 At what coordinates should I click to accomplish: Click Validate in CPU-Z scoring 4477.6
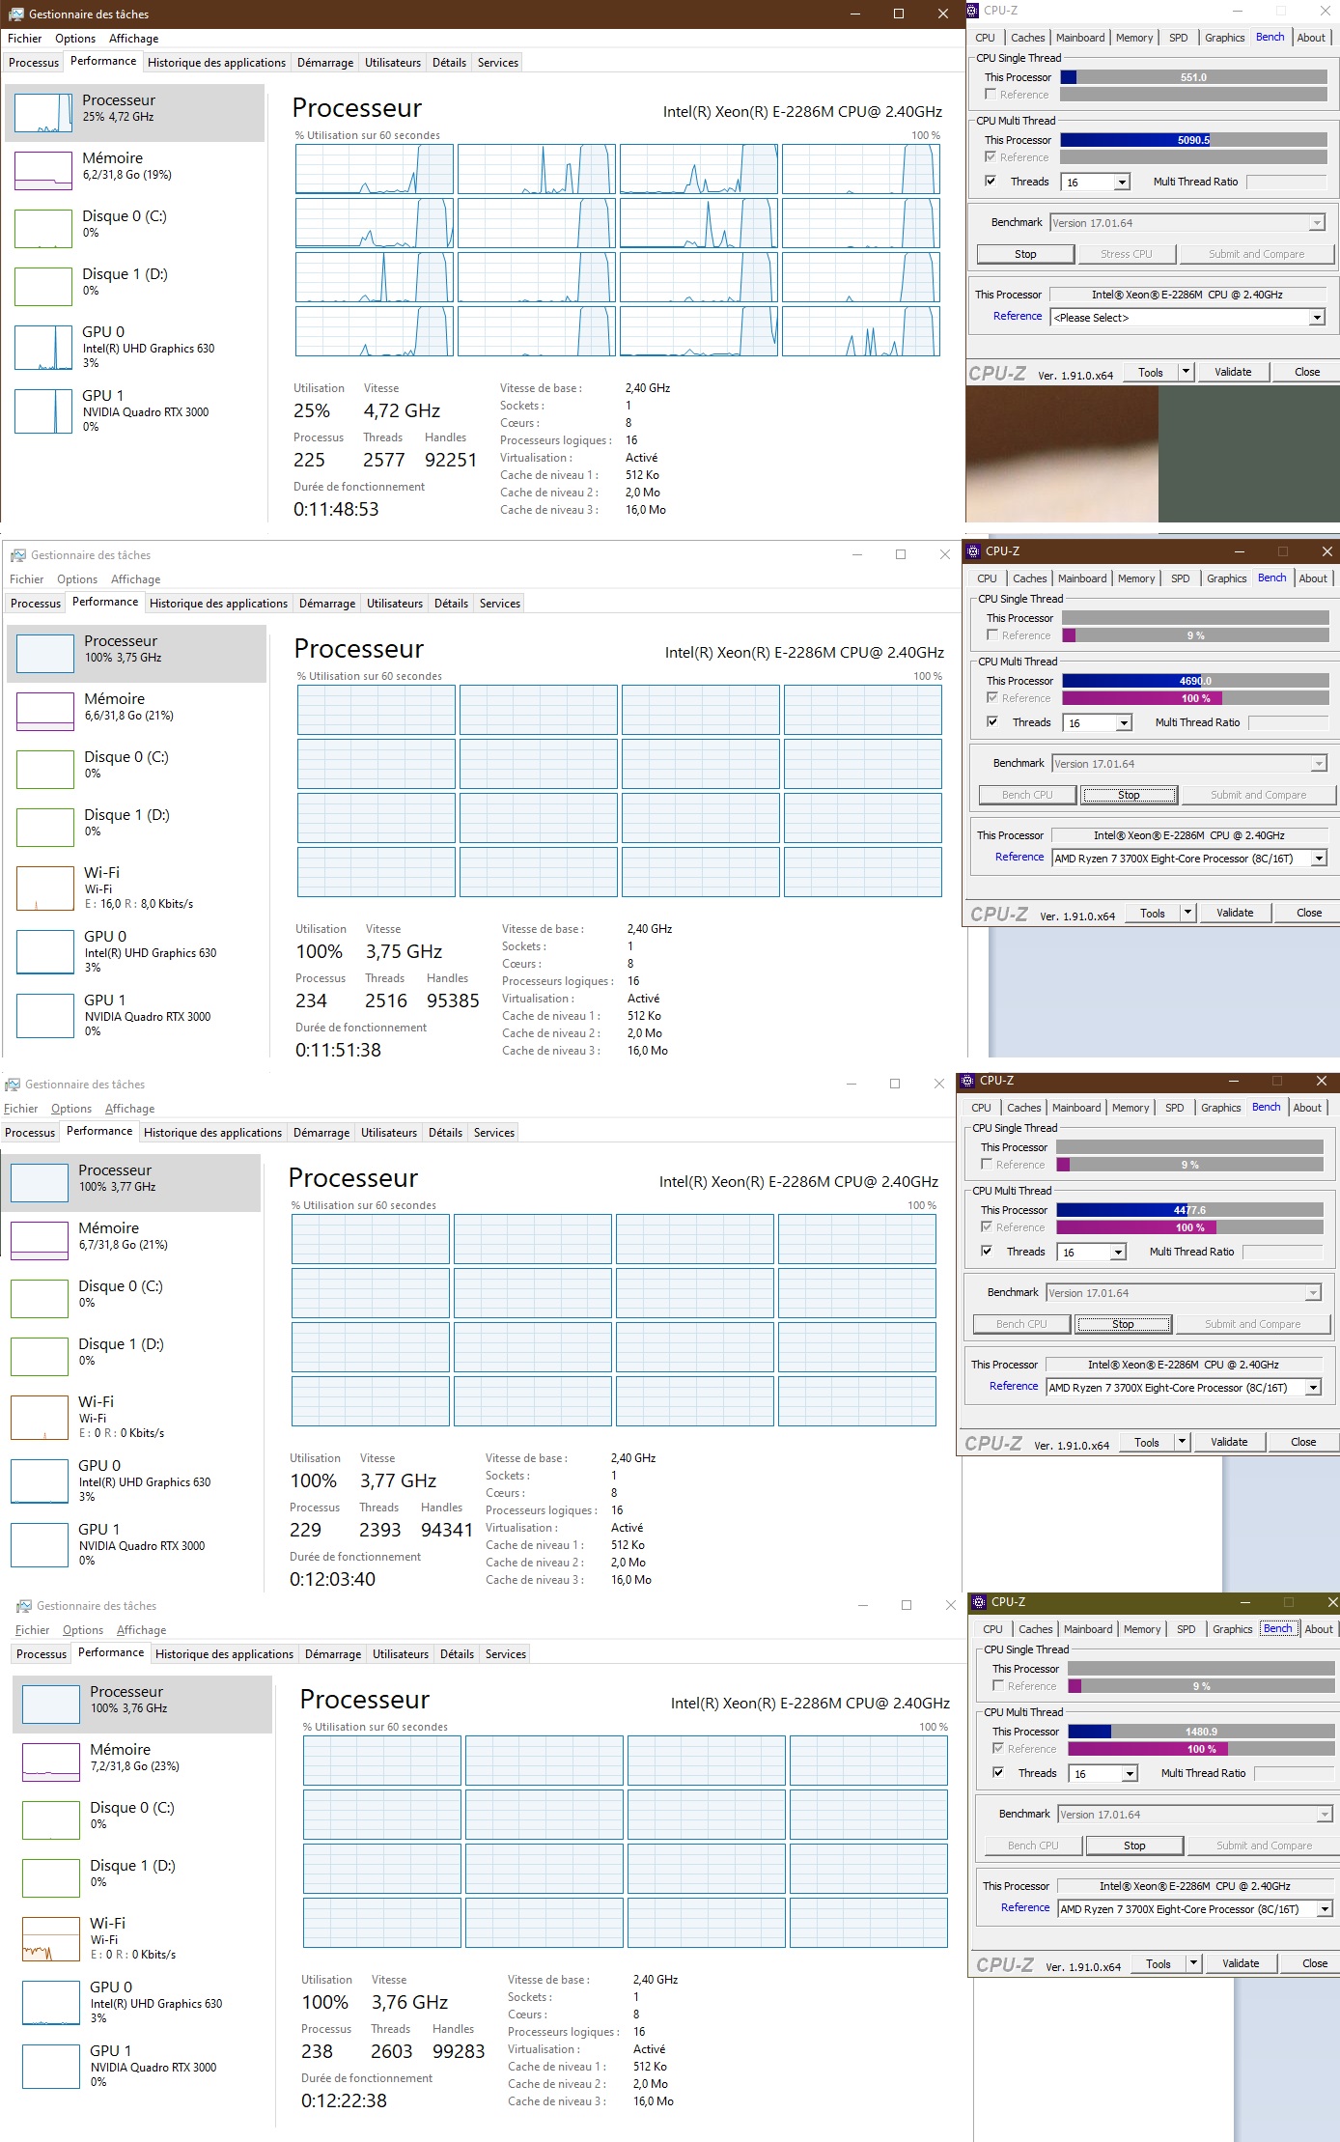pyautogui.click(x=1229, y=1442)
